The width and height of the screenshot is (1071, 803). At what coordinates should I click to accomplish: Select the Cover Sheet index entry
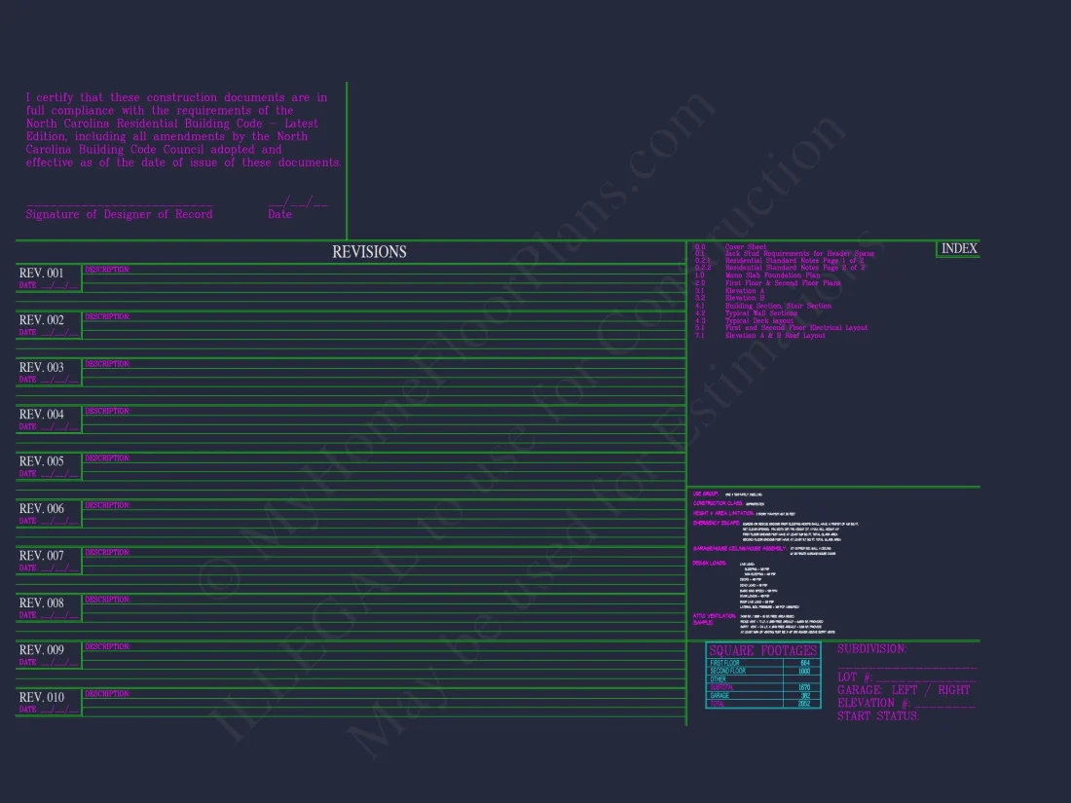point(745,247)
